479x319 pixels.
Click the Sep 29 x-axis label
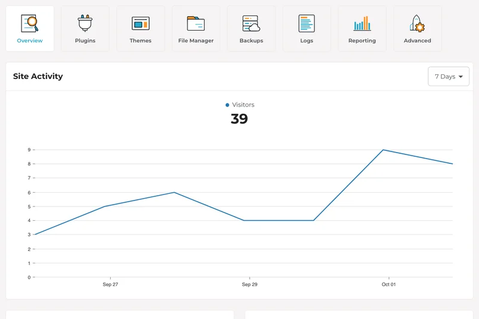(250, 285)
